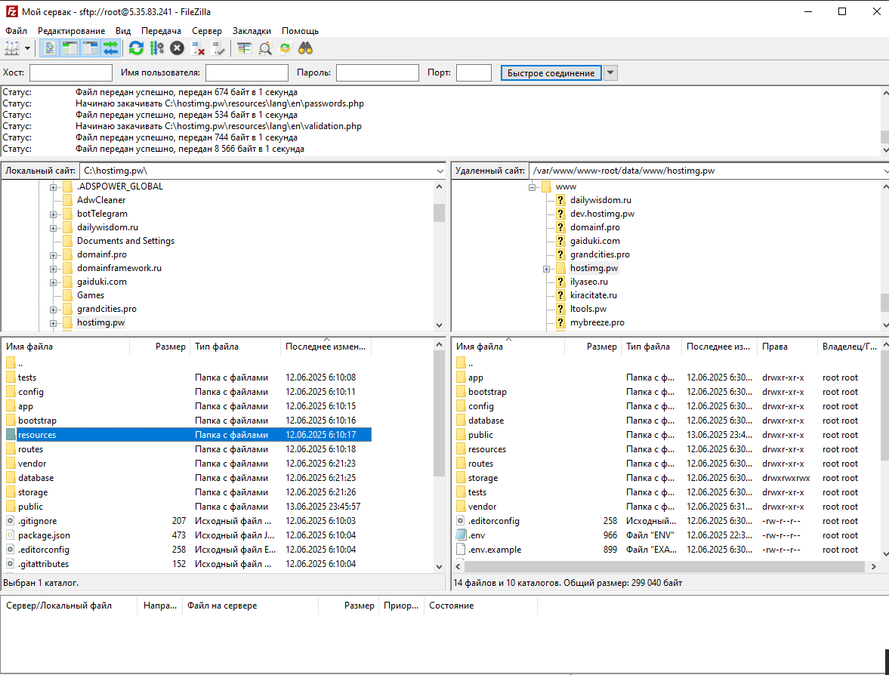The width and height of the screenshot is (889, 675).
Task: Open the directory listing filters icon
Action: point(245,48)
